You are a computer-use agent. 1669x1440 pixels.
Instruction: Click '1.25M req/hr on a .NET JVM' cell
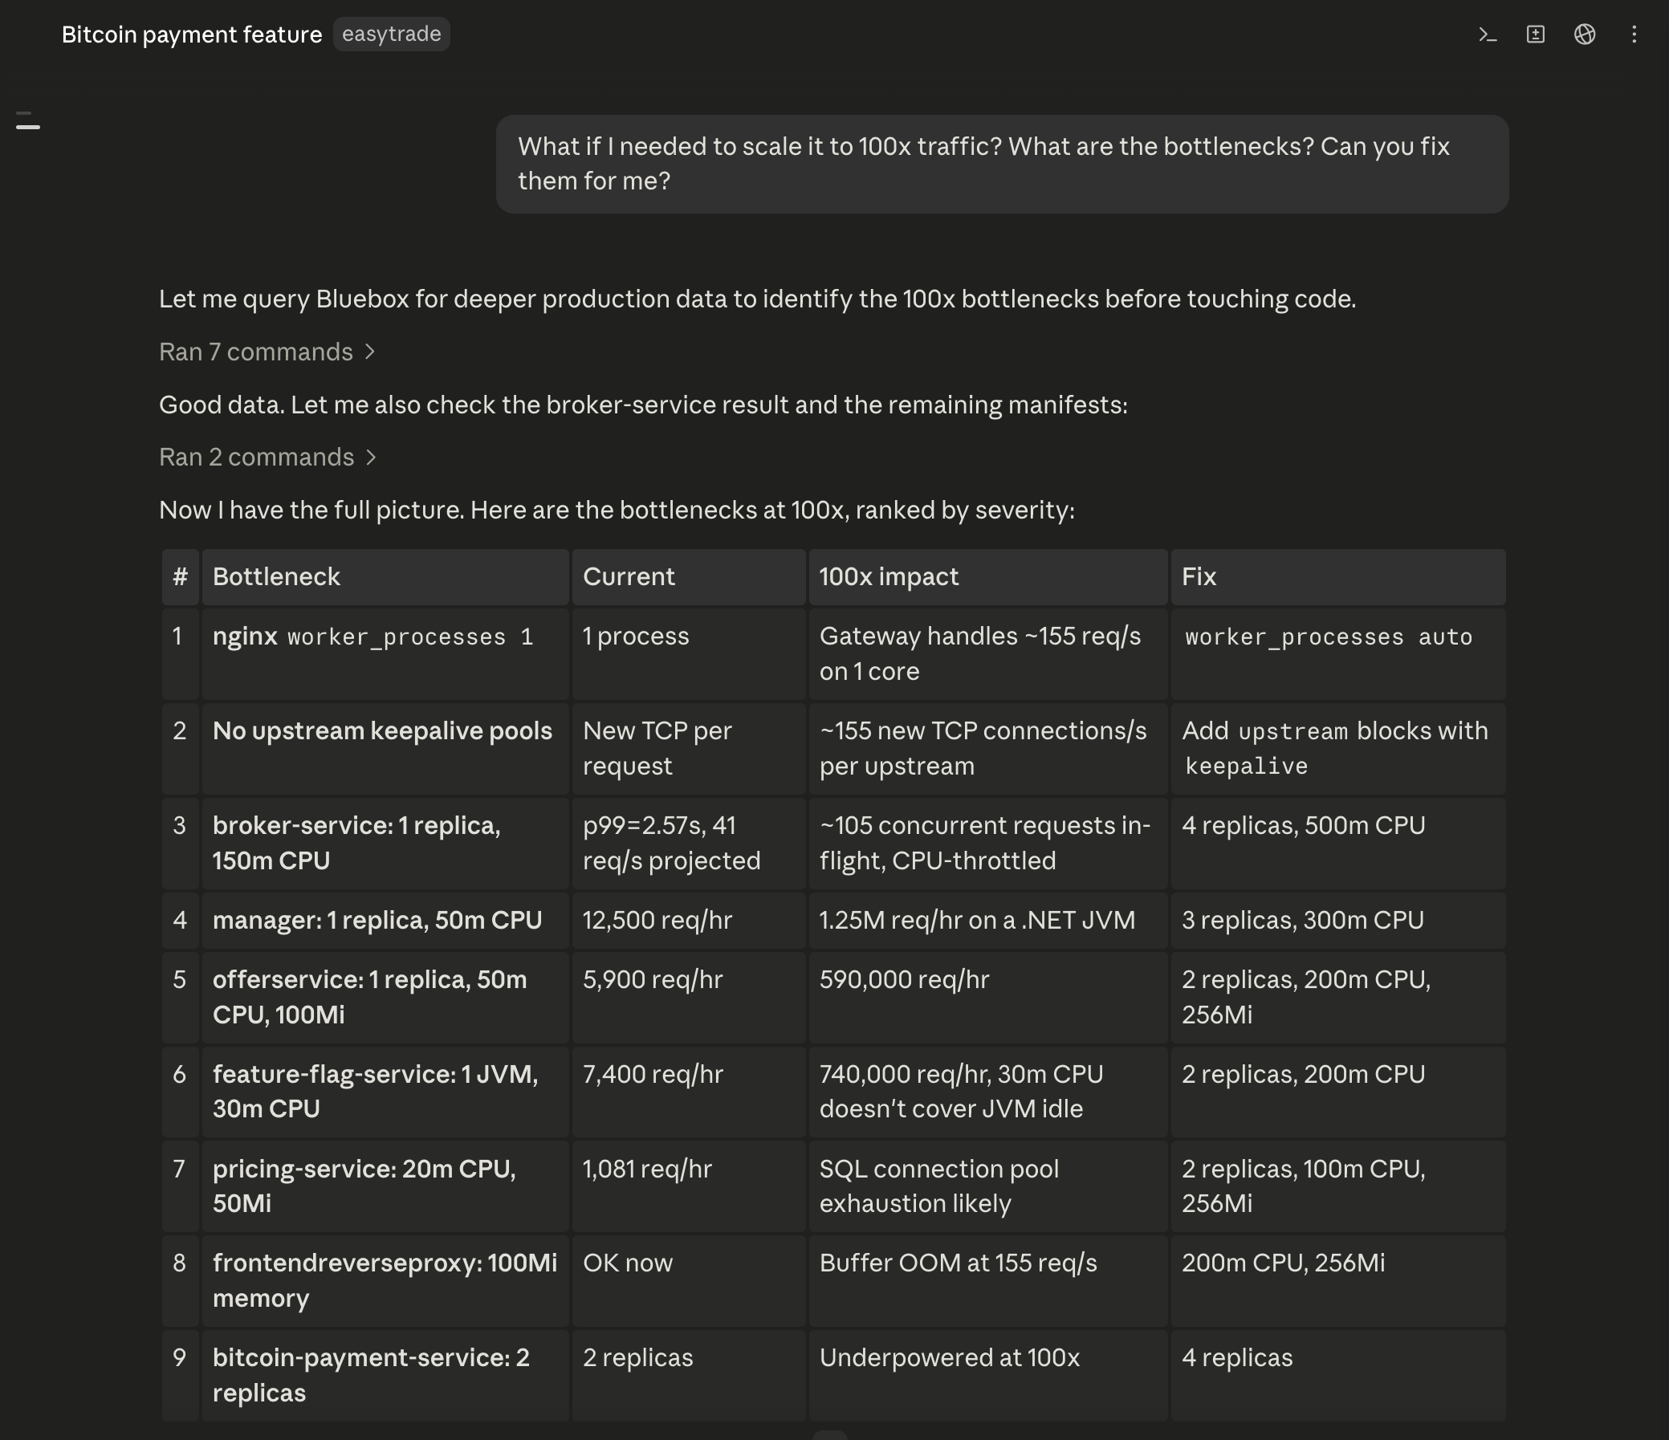coord(988,921)
